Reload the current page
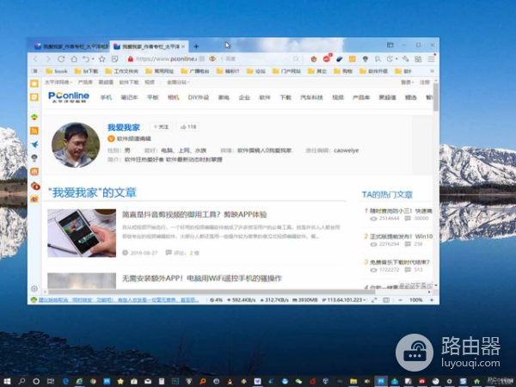This screenshot has width=516, height=387. 61,58
